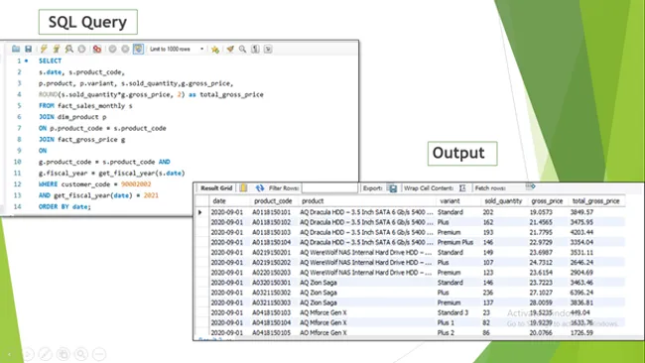Rollback transaction icon in query toolbar

pyautogui.click(x=125, y=49)
